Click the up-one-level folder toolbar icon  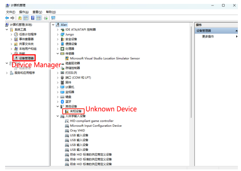click(20, 18)
